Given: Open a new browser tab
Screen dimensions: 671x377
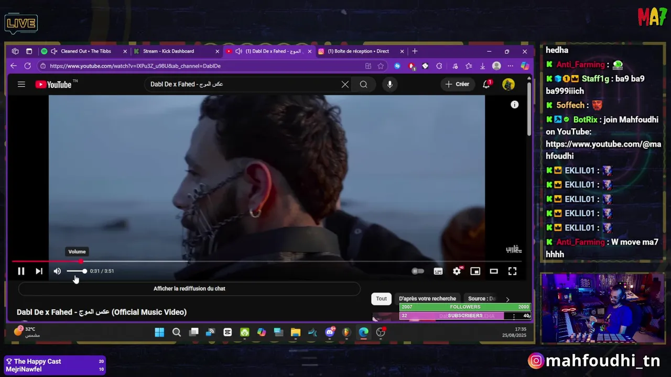Looking at the screenshot, I should 415,51.
